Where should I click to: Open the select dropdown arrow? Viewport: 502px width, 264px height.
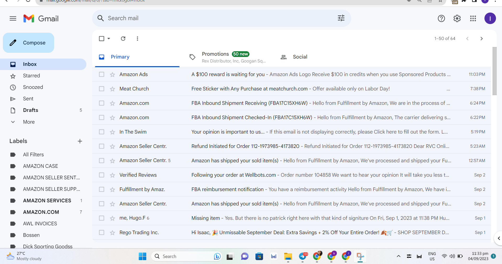pos(109,38)
